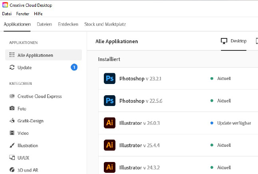258x174 pixels.
Task: Click the Illustration brush icon
Action: pyautogui.click(x=12, y=145)
